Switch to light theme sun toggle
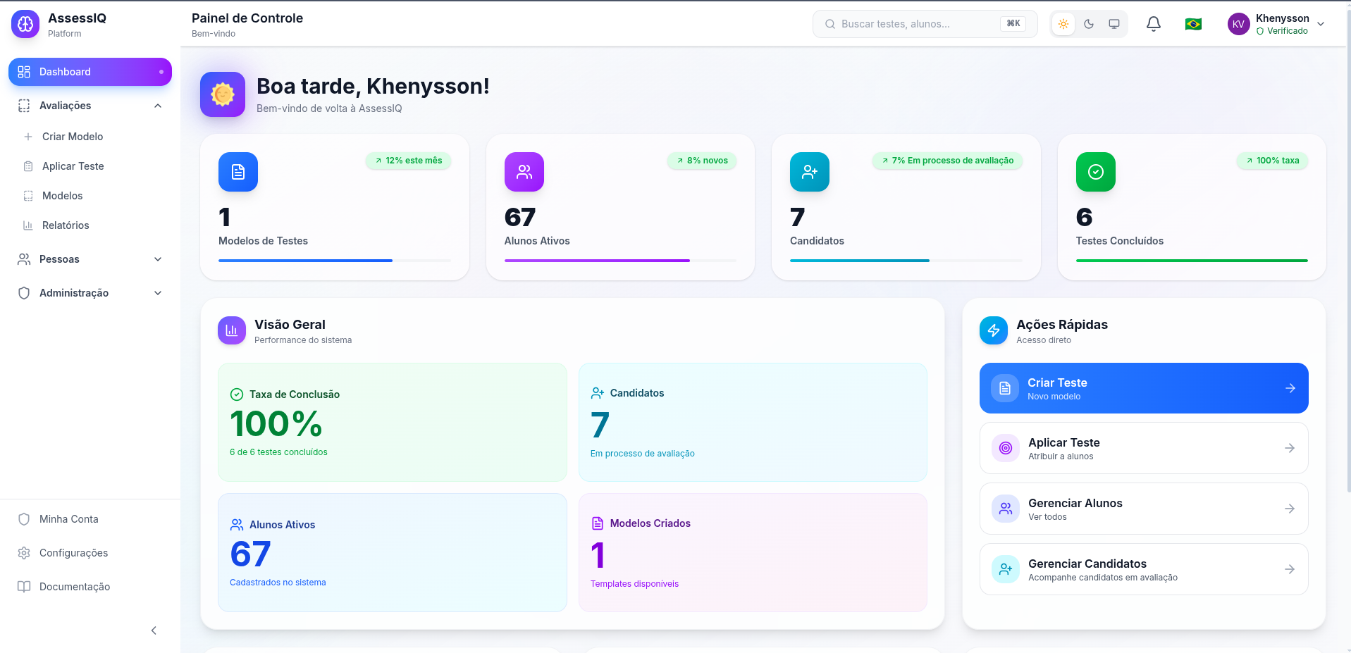 (1063, 24)
